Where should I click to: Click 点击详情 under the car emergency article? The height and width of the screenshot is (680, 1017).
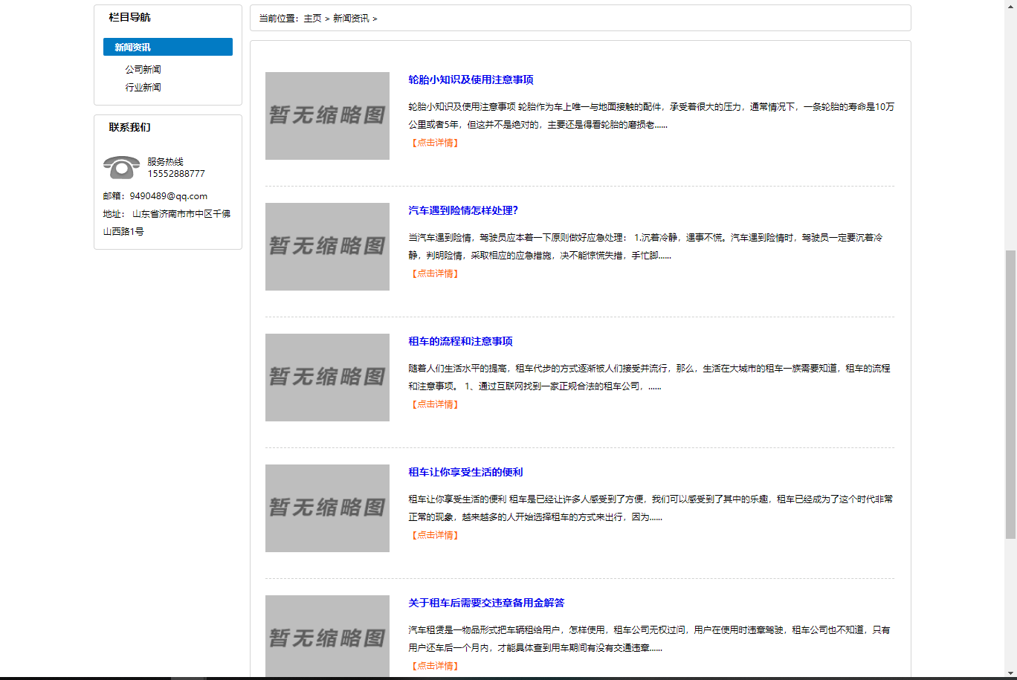434,273
